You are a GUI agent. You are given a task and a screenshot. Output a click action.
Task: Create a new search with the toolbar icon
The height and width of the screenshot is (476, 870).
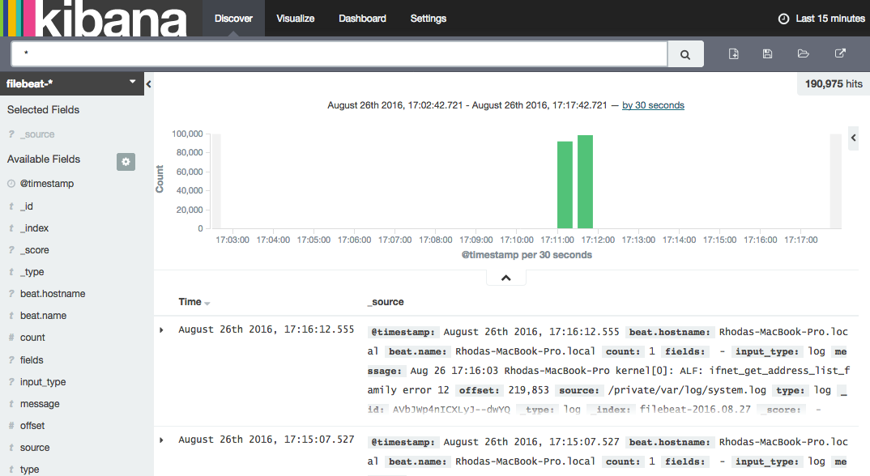click(734, 54)
